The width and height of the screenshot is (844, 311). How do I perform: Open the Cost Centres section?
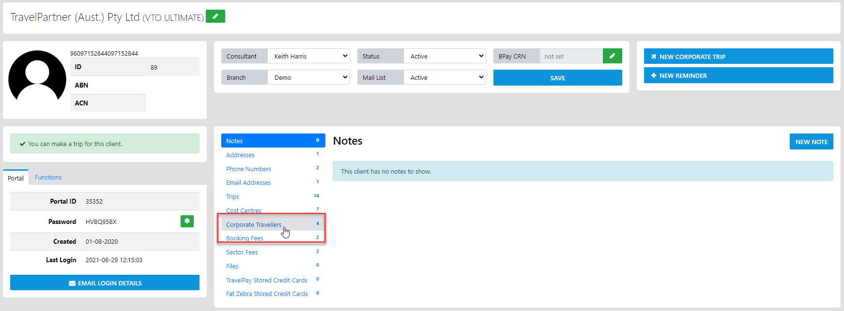(x=273, y=210)
